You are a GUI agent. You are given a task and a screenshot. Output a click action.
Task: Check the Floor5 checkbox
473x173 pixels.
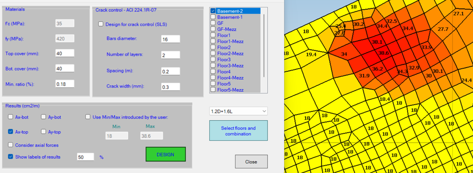(213, 84)
